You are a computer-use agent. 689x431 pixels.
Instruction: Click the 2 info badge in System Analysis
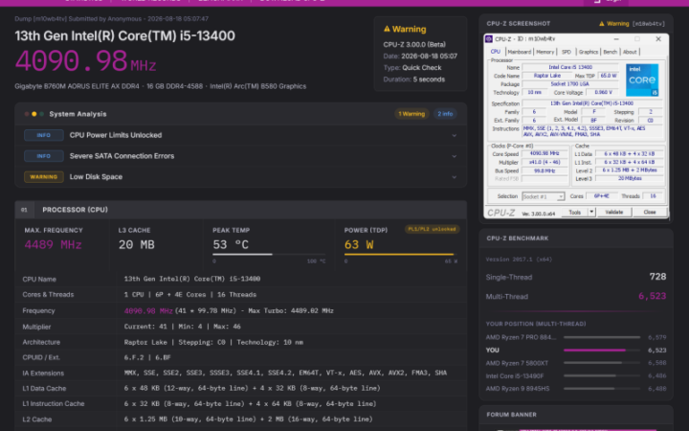point(445,114)
